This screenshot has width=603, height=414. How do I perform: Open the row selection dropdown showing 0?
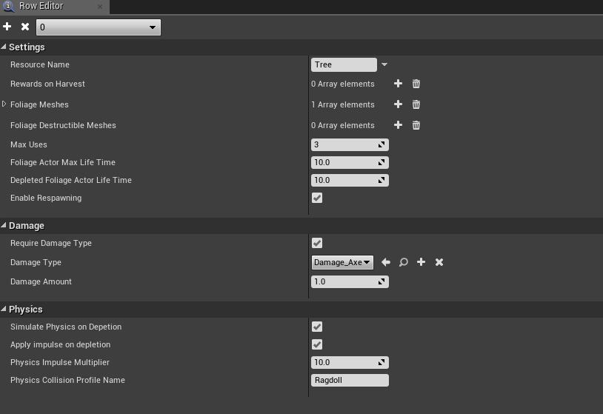click(99, 27)
